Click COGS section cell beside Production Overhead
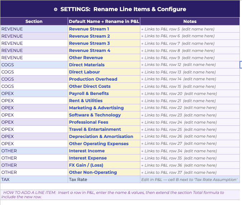242x205 pixels. coord(34,79)
